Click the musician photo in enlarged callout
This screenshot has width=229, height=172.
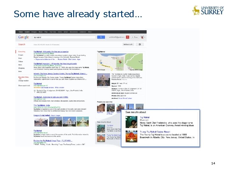coord(131,122)
